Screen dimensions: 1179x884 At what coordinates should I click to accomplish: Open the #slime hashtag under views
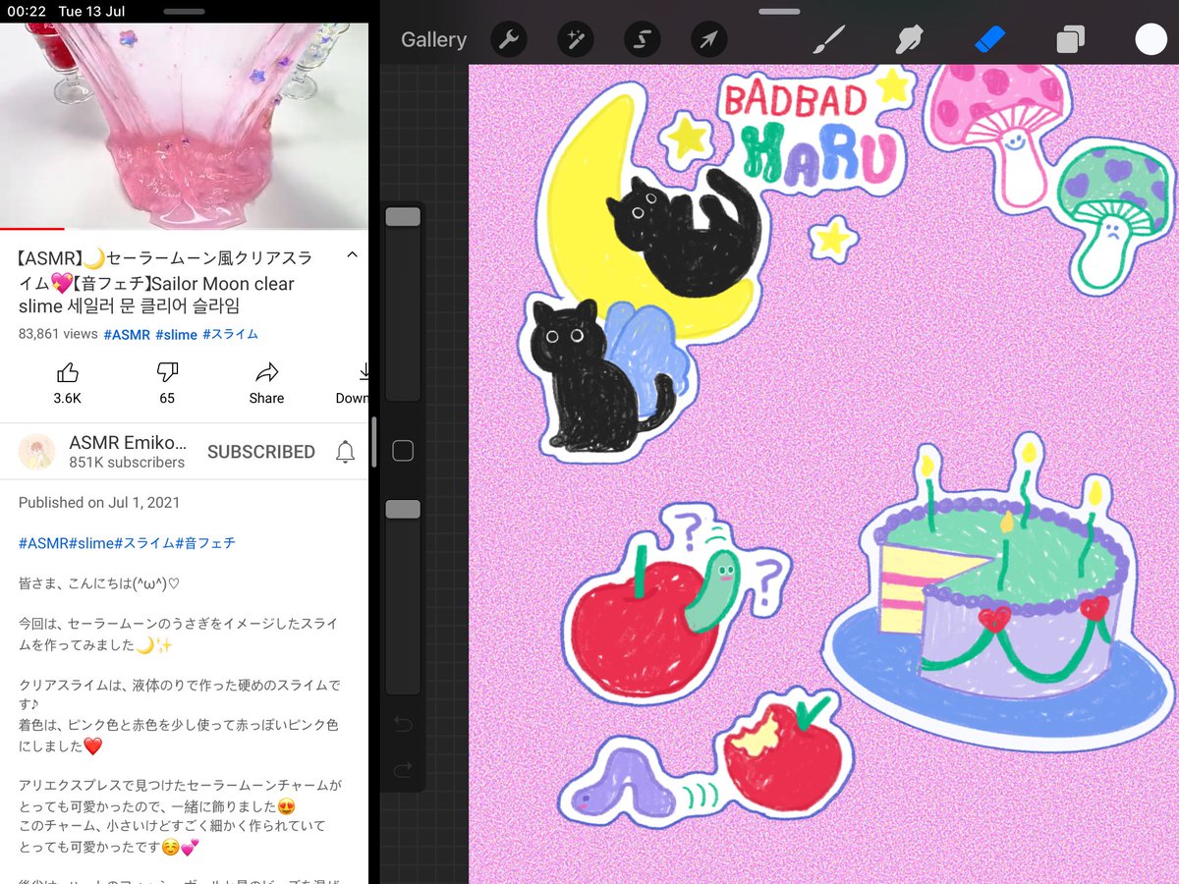[176, 334]
